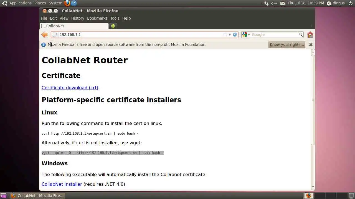Click the Linux subheading
The height and width of the screenshot is (199, 355).
[49, 112]
